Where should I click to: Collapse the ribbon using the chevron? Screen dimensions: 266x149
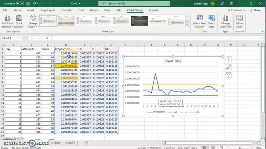tap(262, 31)
